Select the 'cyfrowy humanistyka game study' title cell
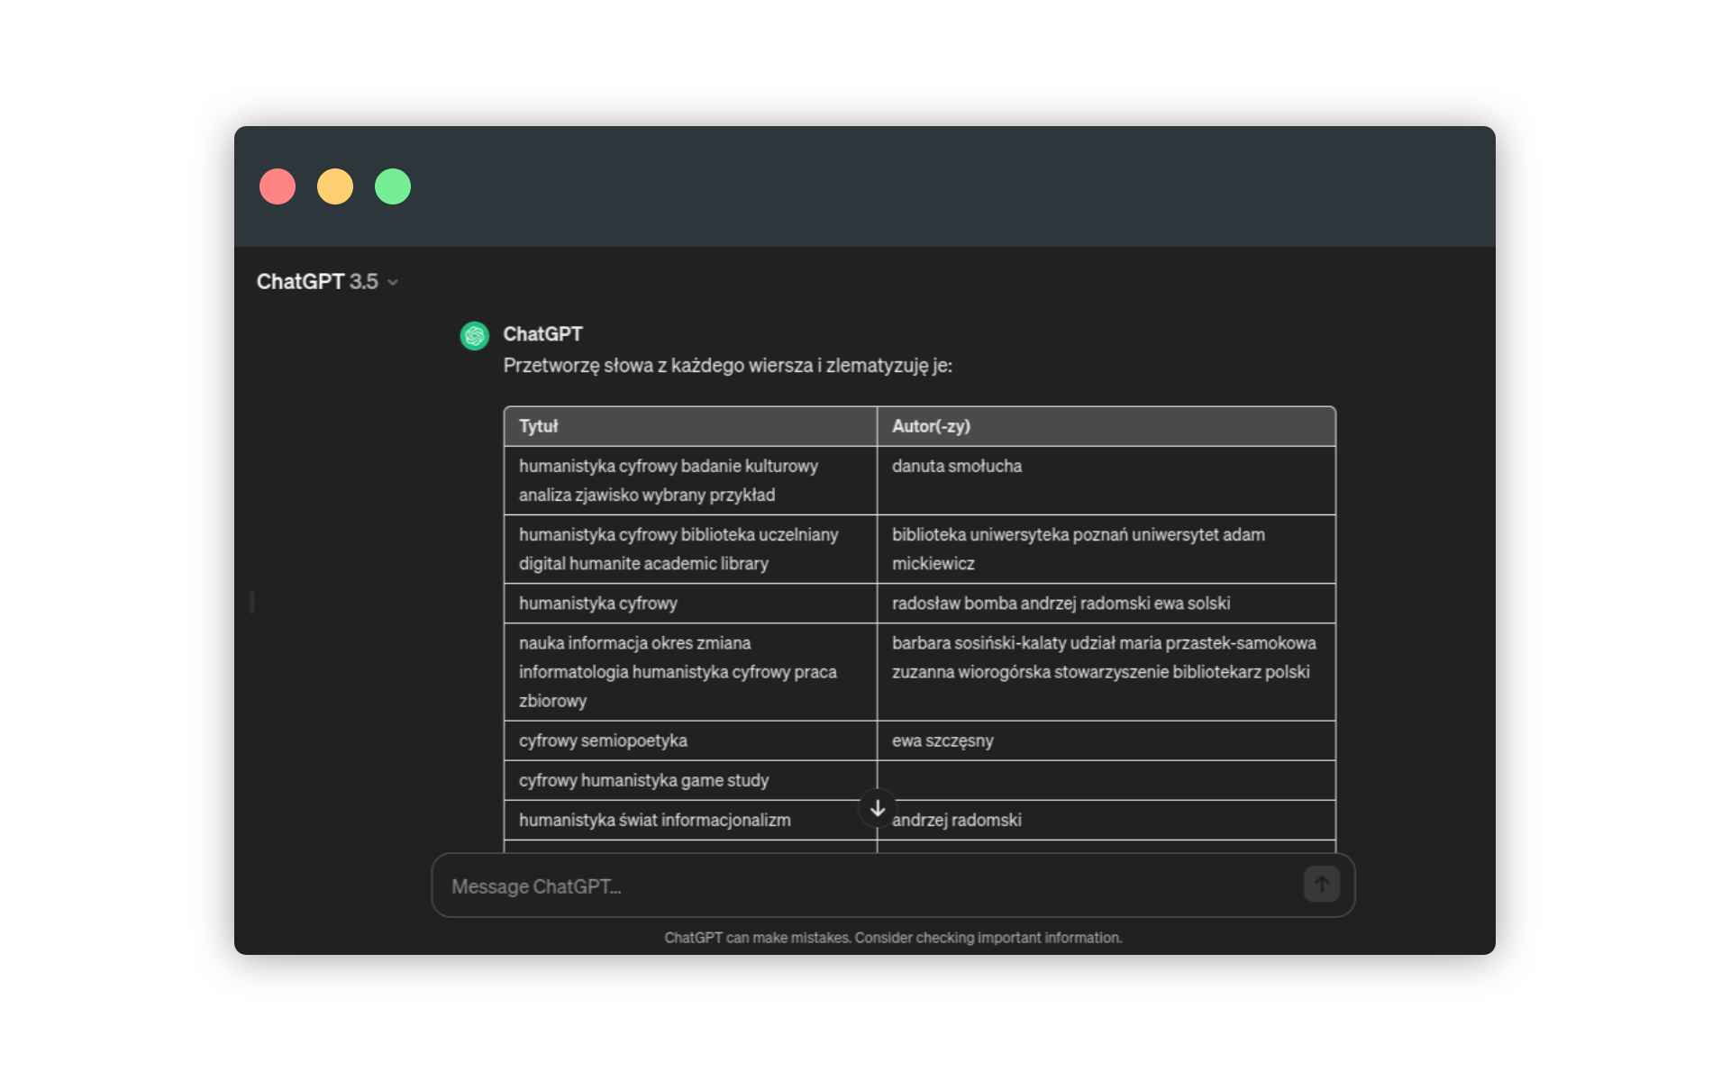The height and width of the screenshot is (1081, 1730). [690, 780]
